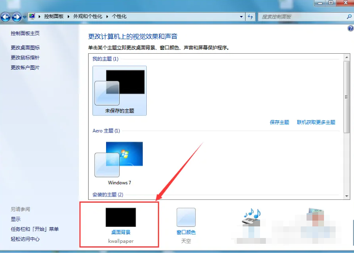The height and width of the screenshot is (253, 354).
Task: Open the 桌面背景 black wallpaper icon
Action: (121, 217)
